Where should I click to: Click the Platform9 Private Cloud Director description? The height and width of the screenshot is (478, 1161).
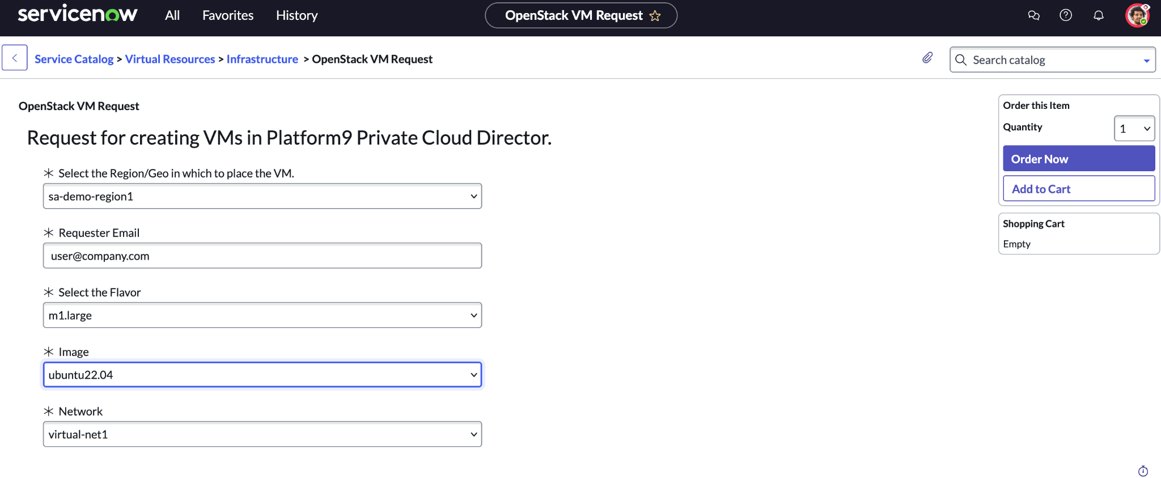pos(289,138)
